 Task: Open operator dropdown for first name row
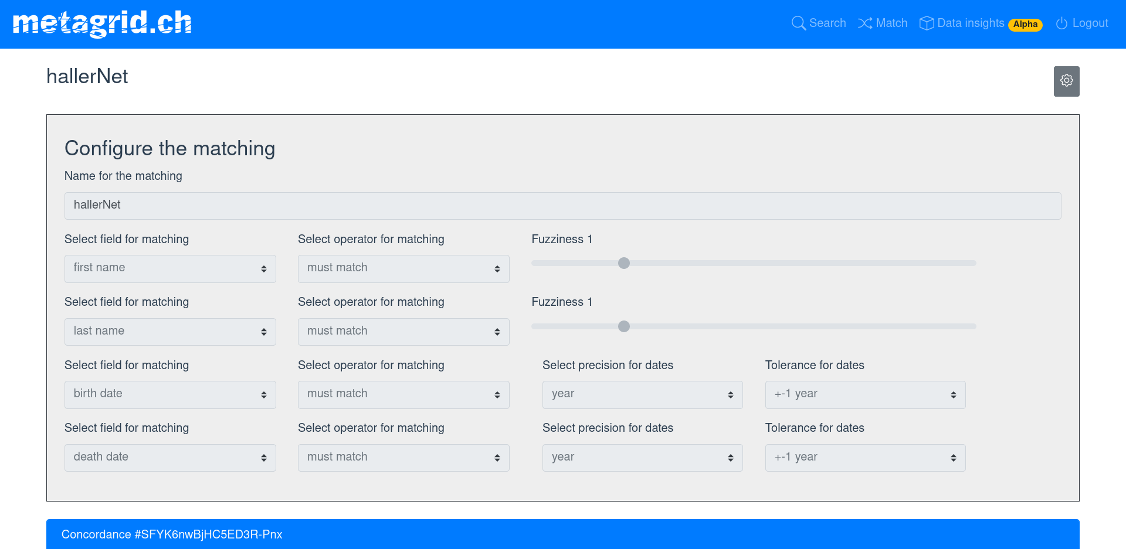click(x=403, y=268)
